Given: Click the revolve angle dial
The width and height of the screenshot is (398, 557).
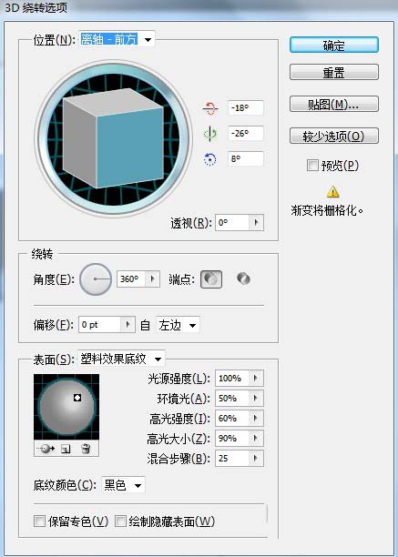Looking at the screenshot, I should (96, 279).
